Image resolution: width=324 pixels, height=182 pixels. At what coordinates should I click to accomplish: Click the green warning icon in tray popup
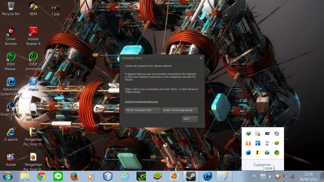277,153
